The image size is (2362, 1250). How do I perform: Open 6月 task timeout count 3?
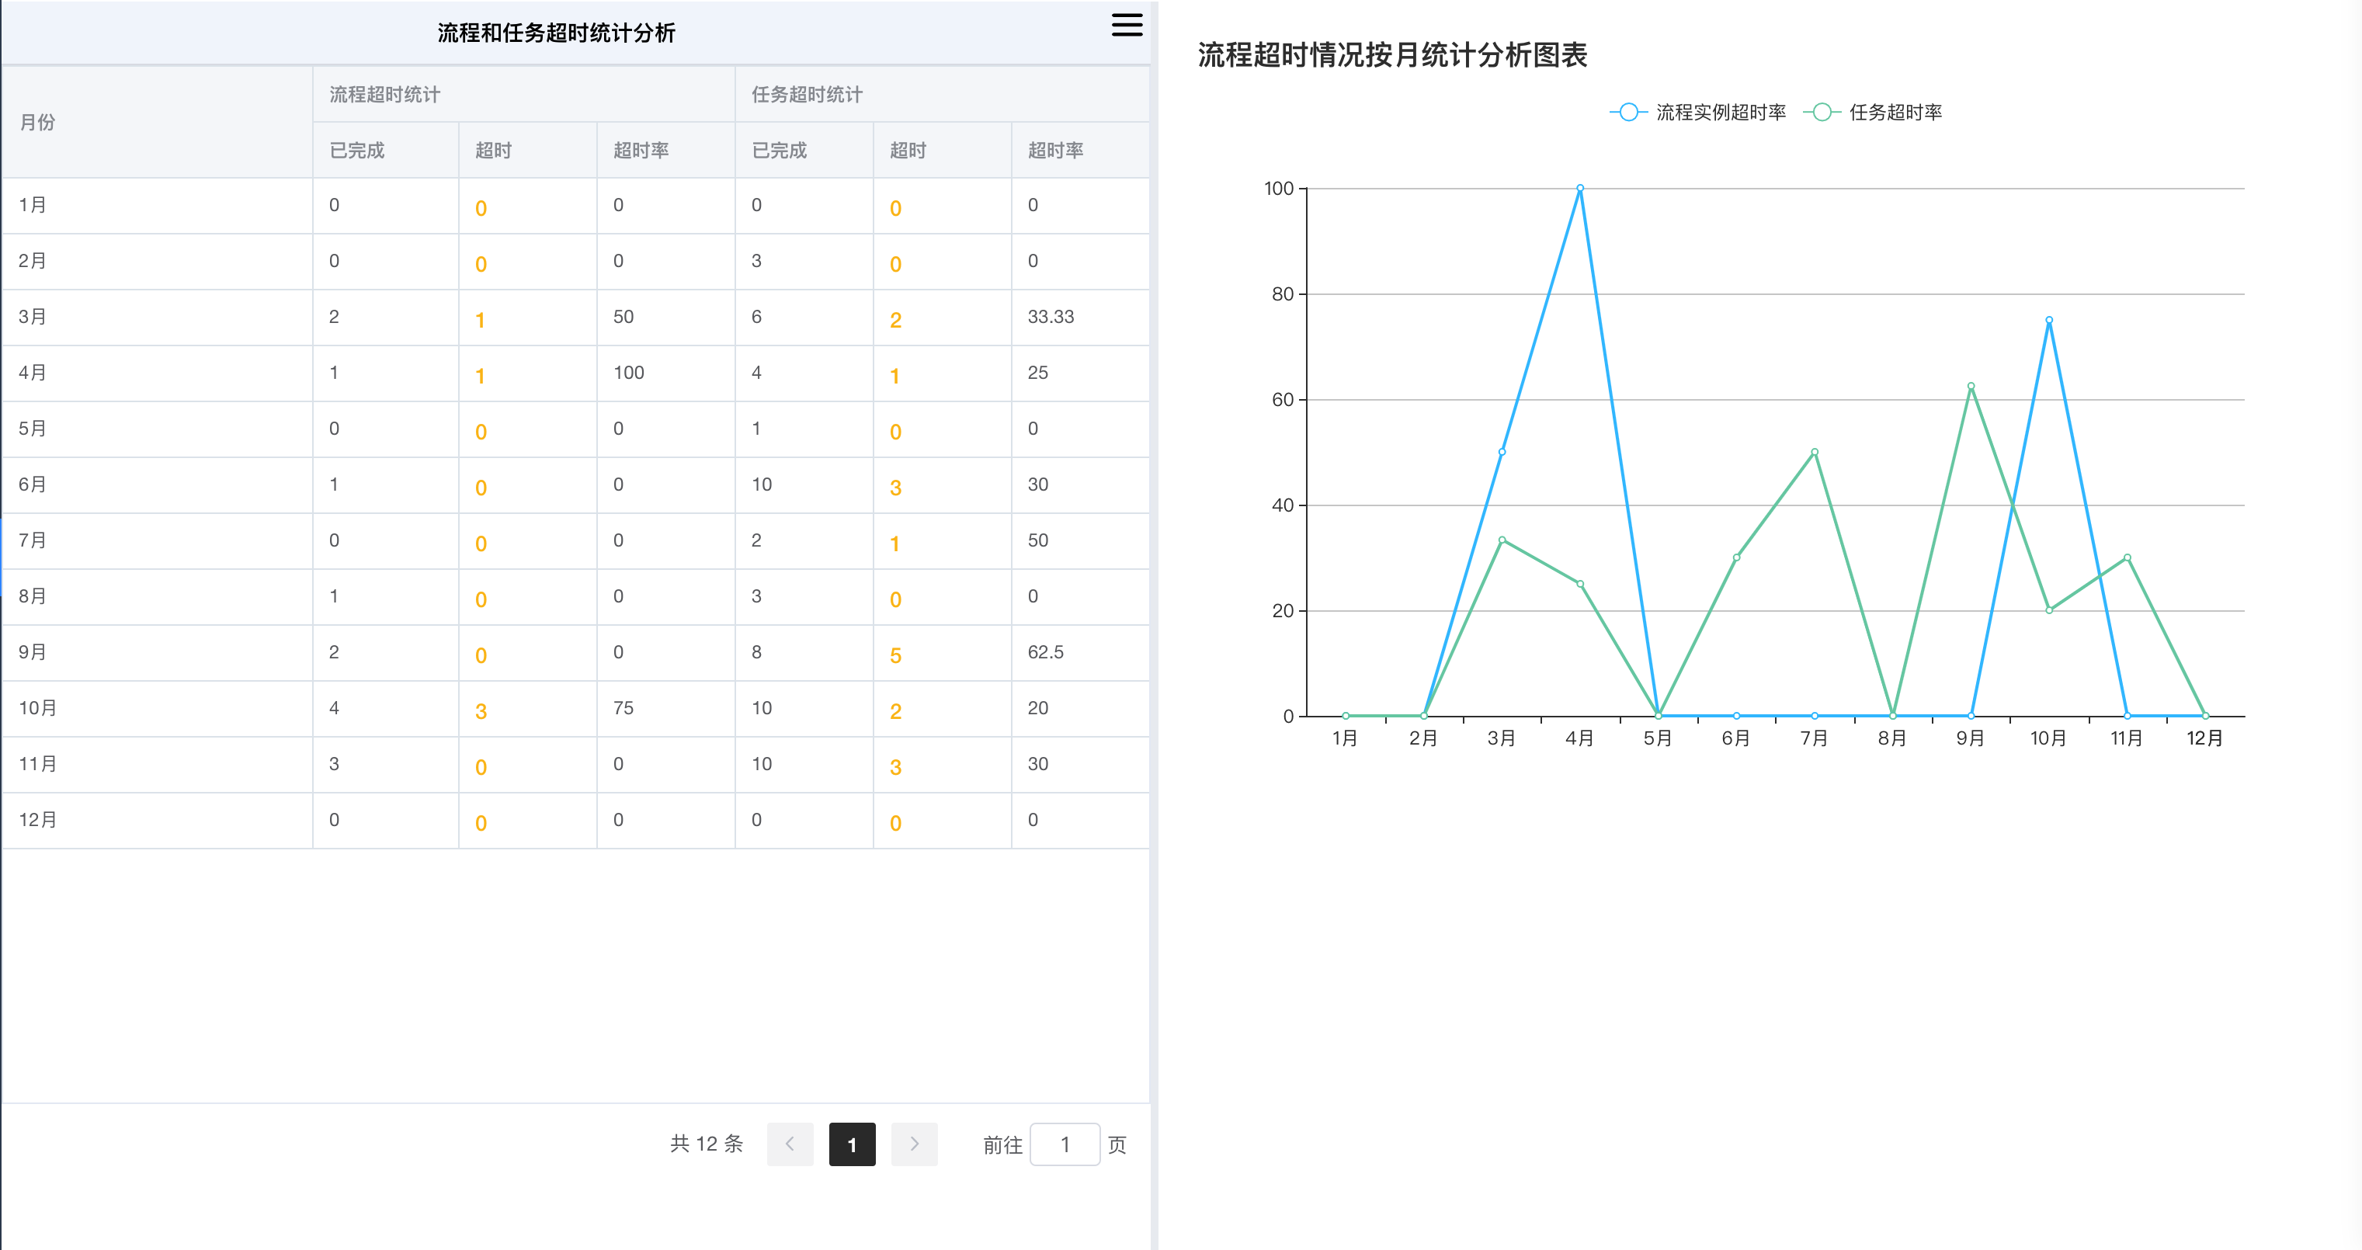coord(895,488)
